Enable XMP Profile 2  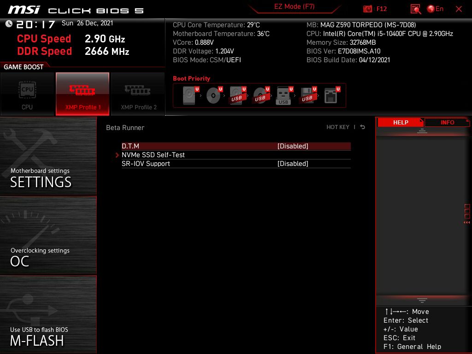click(138, 94)
